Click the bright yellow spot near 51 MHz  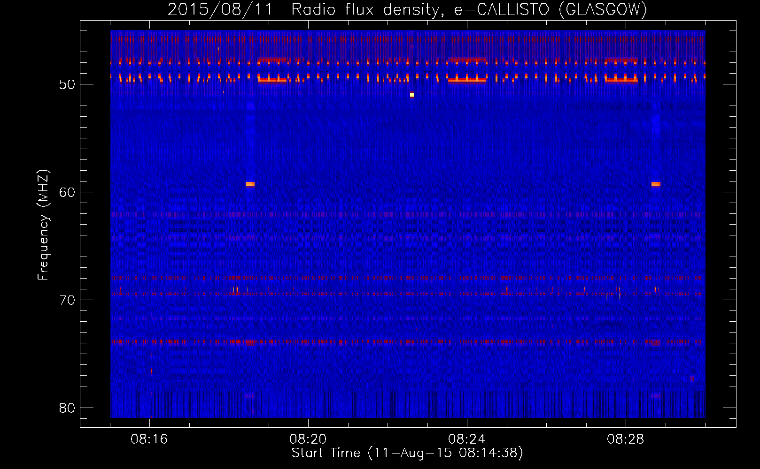coord(412,95)
